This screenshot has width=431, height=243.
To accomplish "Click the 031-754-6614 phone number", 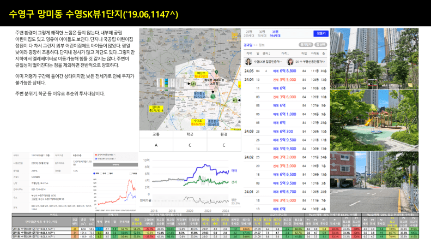I will click(x=39, y=189).
